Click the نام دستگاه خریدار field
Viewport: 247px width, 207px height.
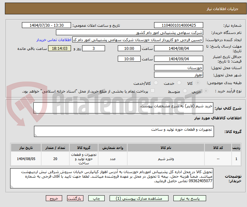point(130,33)
